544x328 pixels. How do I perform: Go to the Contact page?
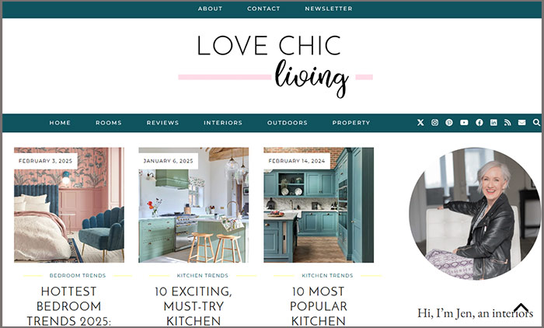(263, 9)
